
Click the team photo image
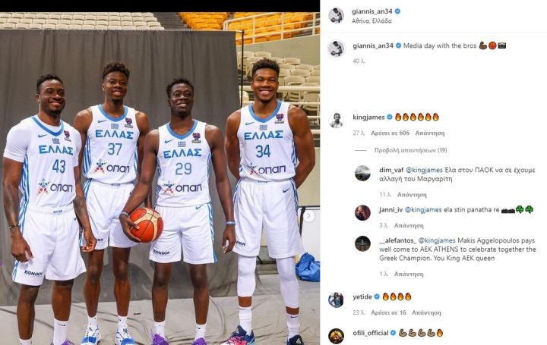point(160,179)
